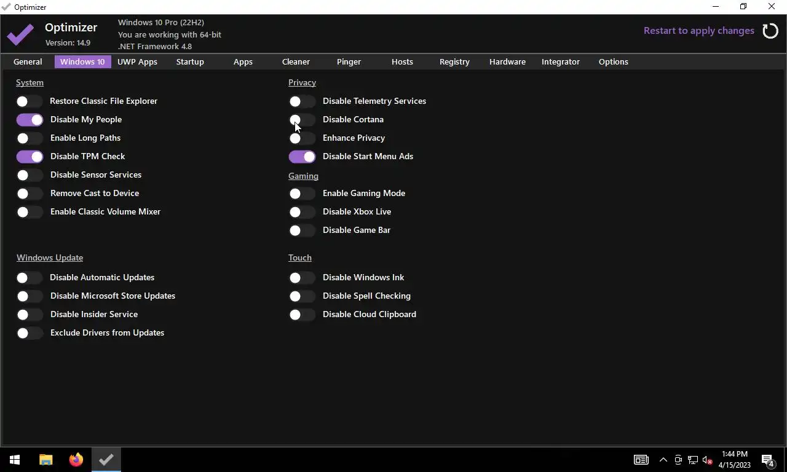
Task: Launch Firefox from the taskbar
Action: 76,460
